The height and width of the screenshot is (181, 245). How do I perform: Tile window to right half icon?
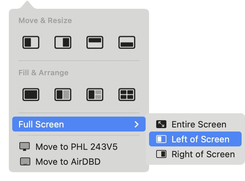tap(63, 42)
